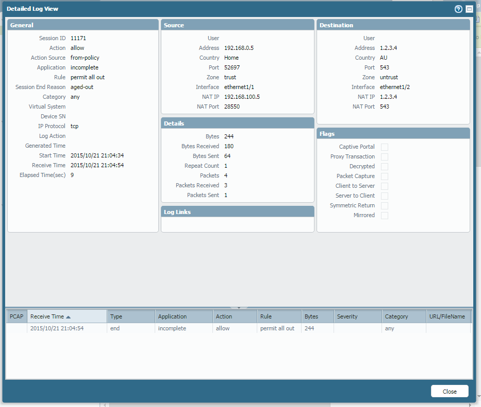This screenshot has width=481, height=407.
Task: Maximize the Detailed Log View dialog
Action: [469, 9]
